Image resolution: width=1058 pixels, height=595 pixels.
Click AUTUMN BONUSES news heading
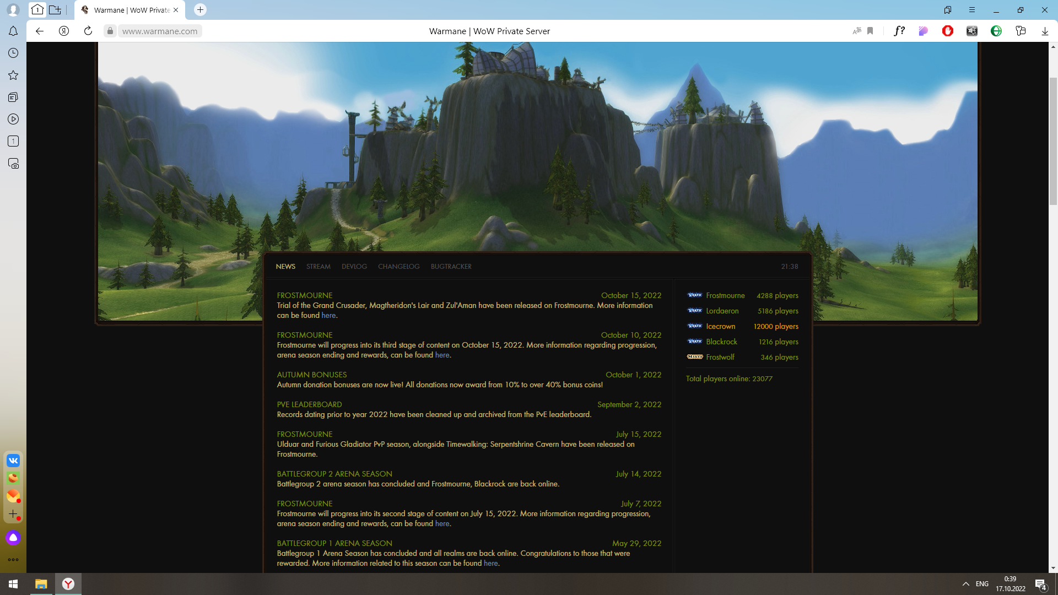coord(312,375)
